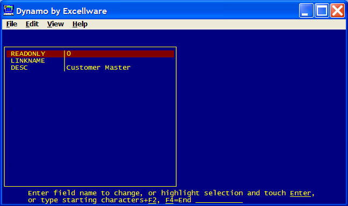
Task: Click the underlined F2 key hint
Action: (153, 200)
